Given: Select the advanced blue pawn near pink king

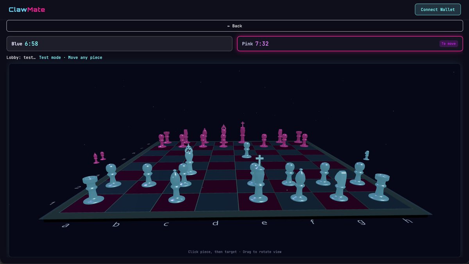Looking at the screenshot, I should point(247,150).
